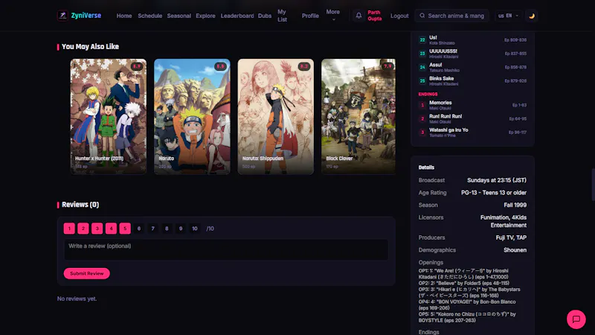Select rating 10

(195, 229)
